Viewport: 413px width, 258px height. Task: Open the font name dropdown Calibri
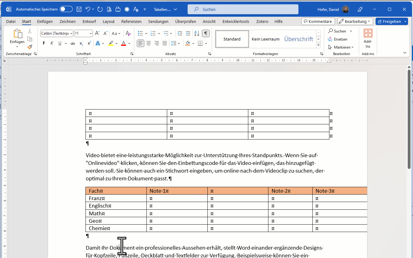click(x=72, y=33)
